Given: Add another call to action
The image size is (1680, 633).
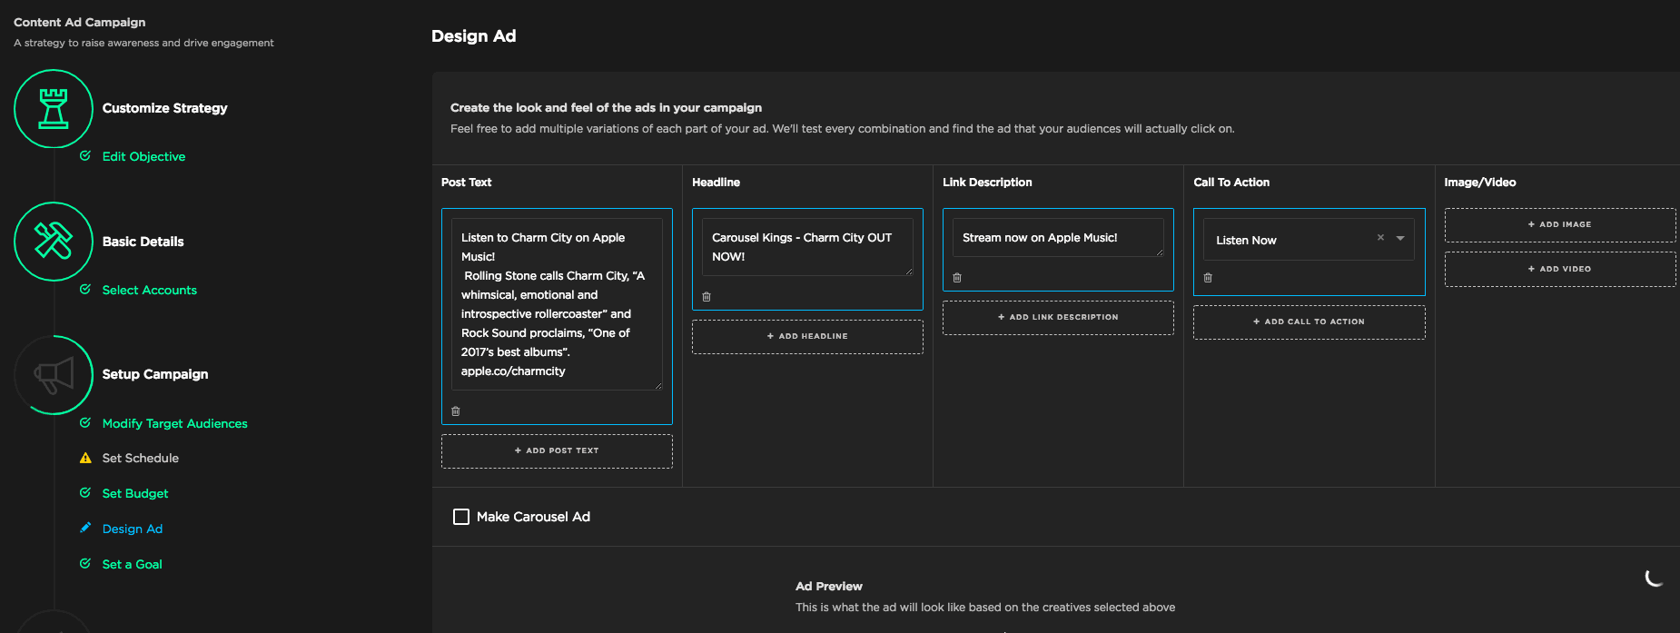Looking at the screenshot, I should click(x=1309, y=322).
